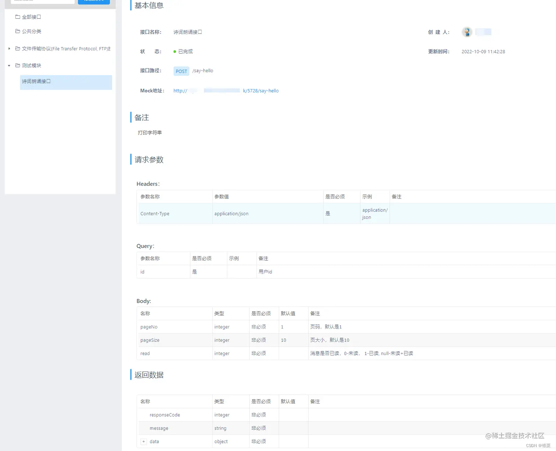Screen dimensions: 556x451
Task: Click the creator's avatar next to 创建人
Action: tap(467, 32)
